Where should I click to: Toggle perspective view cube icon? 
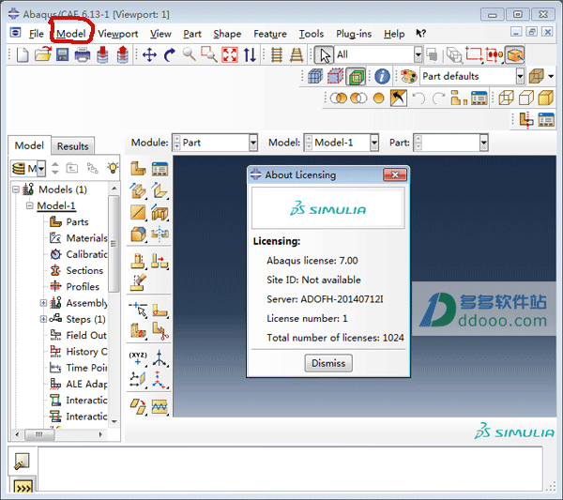(515, 55)
